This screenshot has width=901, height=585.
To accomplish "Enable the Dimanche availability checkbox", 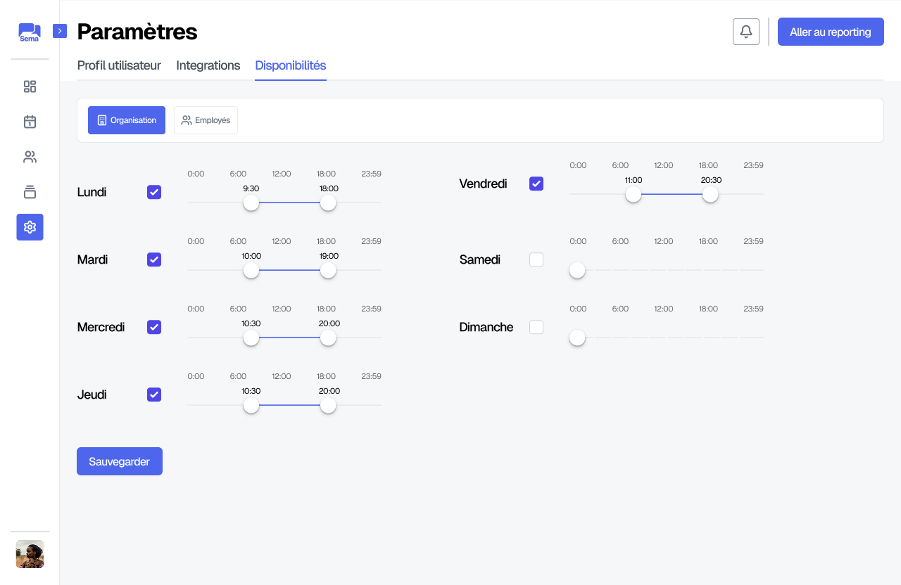I will [536, 327].
